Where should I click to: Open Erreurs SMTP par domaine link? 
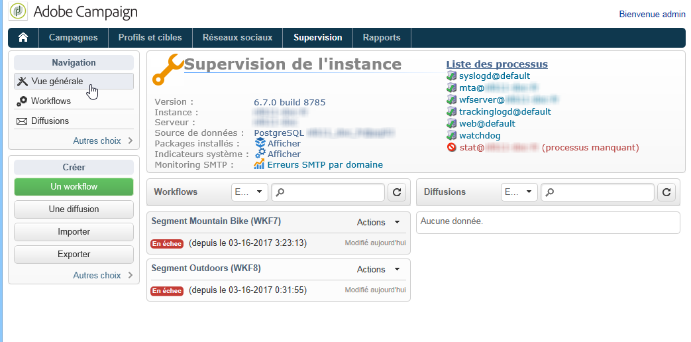[325, 165]
